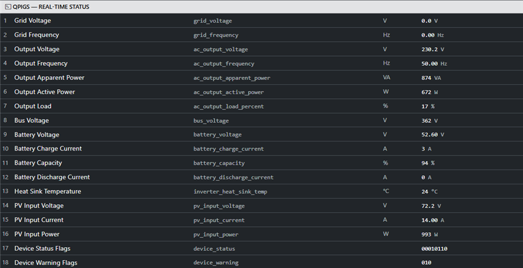Click the '00010110' status flags value

(x=434, y=249)
